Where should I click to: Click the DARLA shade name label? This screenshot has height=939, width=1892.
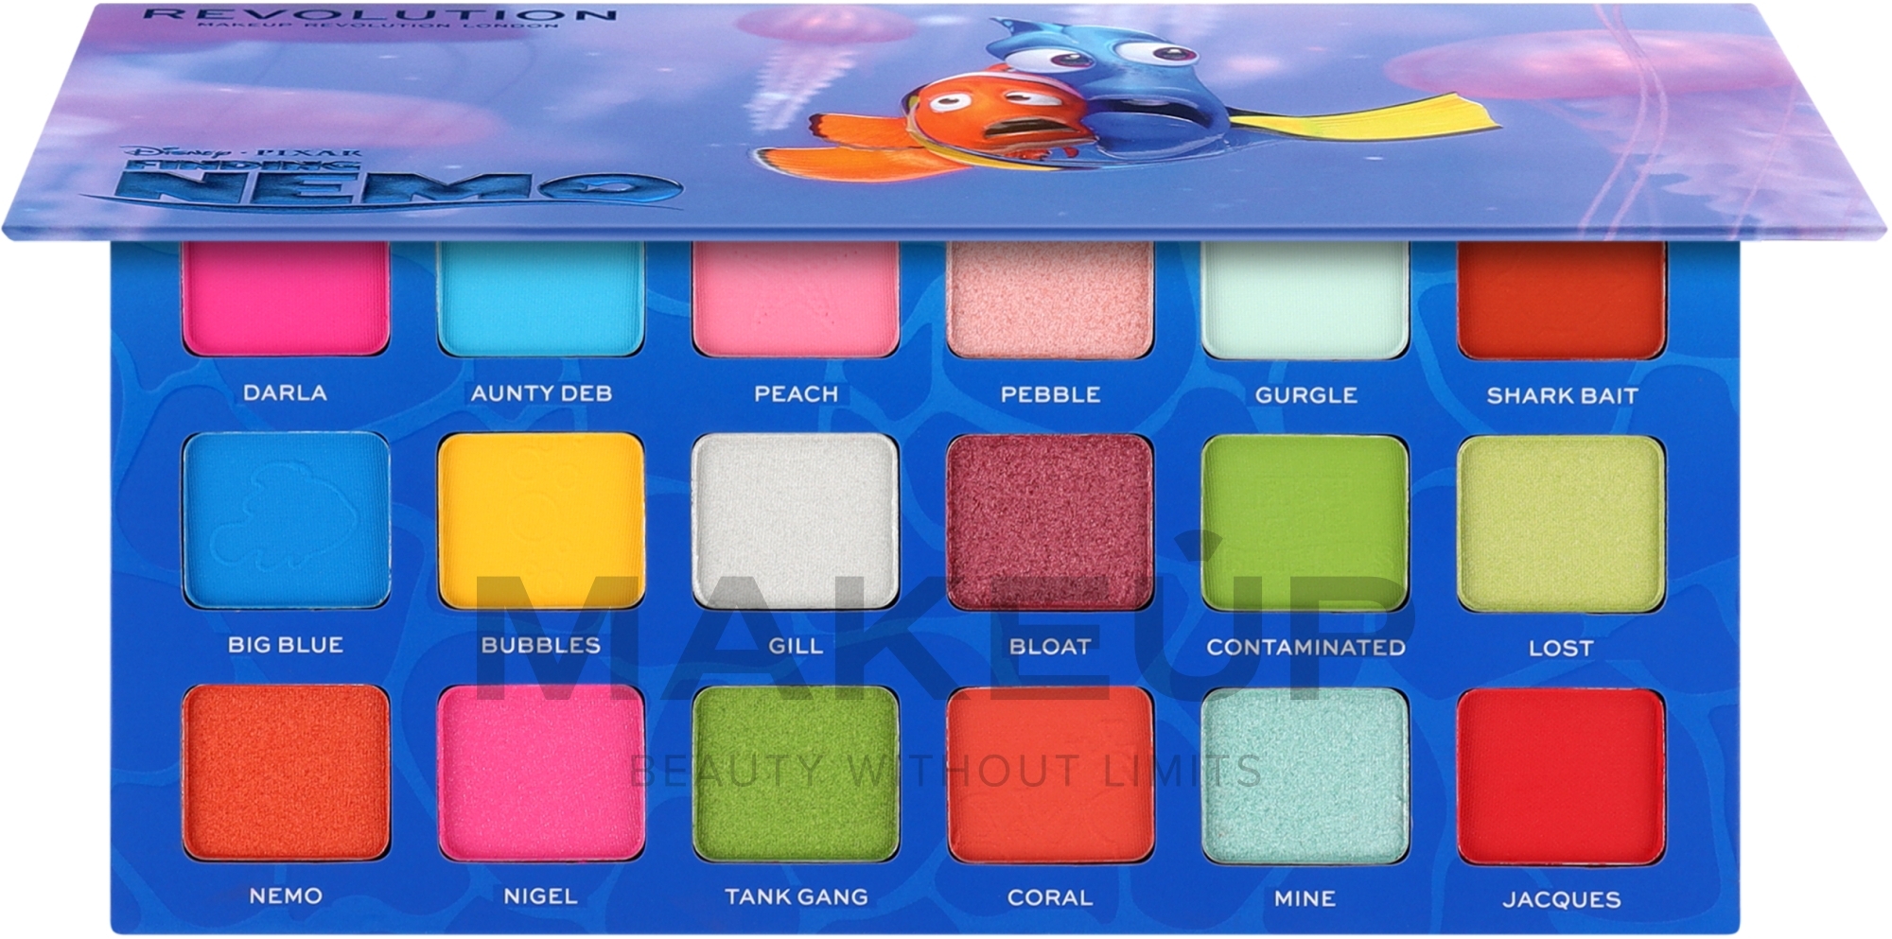coord(285,392)
